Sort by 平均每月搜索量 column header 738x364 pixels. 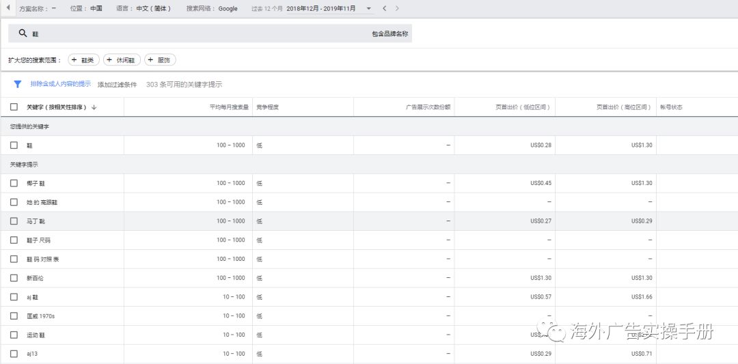(x=229, y=107)
